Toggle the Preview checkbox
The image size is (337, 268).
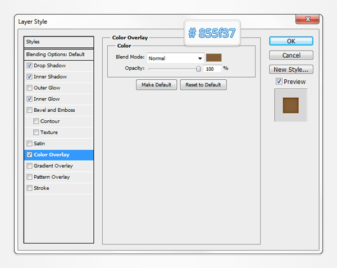click(279, 82)
